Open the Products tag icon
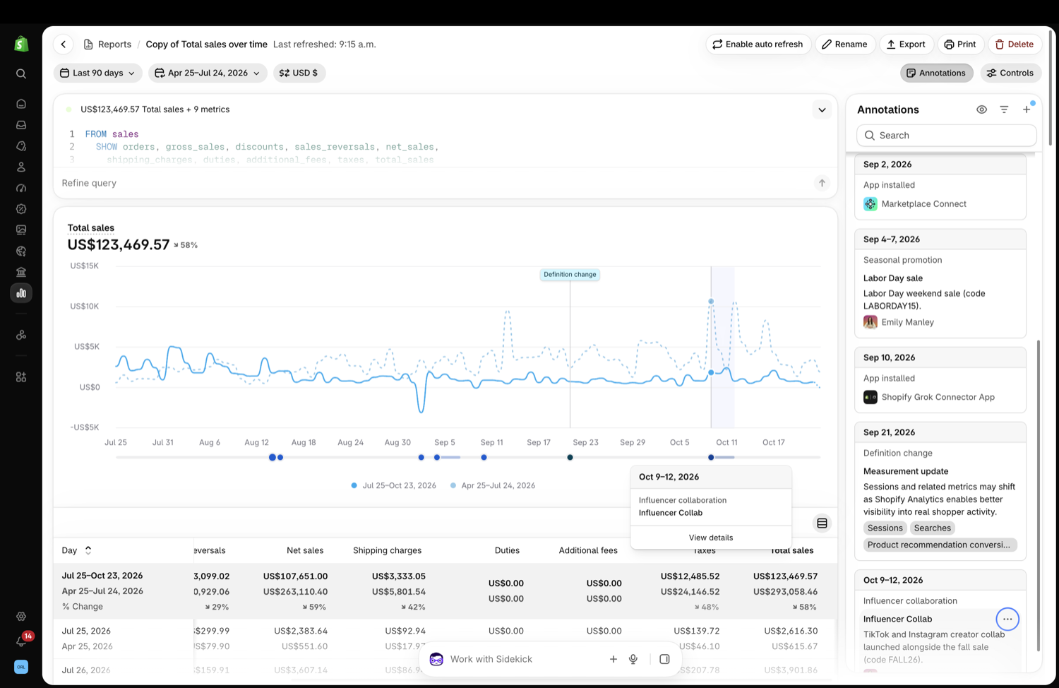 (21, 146)
